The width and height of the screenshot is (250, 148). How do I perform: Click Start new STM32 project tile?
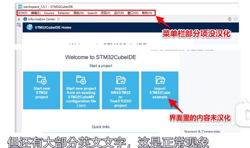click(42, 90)
